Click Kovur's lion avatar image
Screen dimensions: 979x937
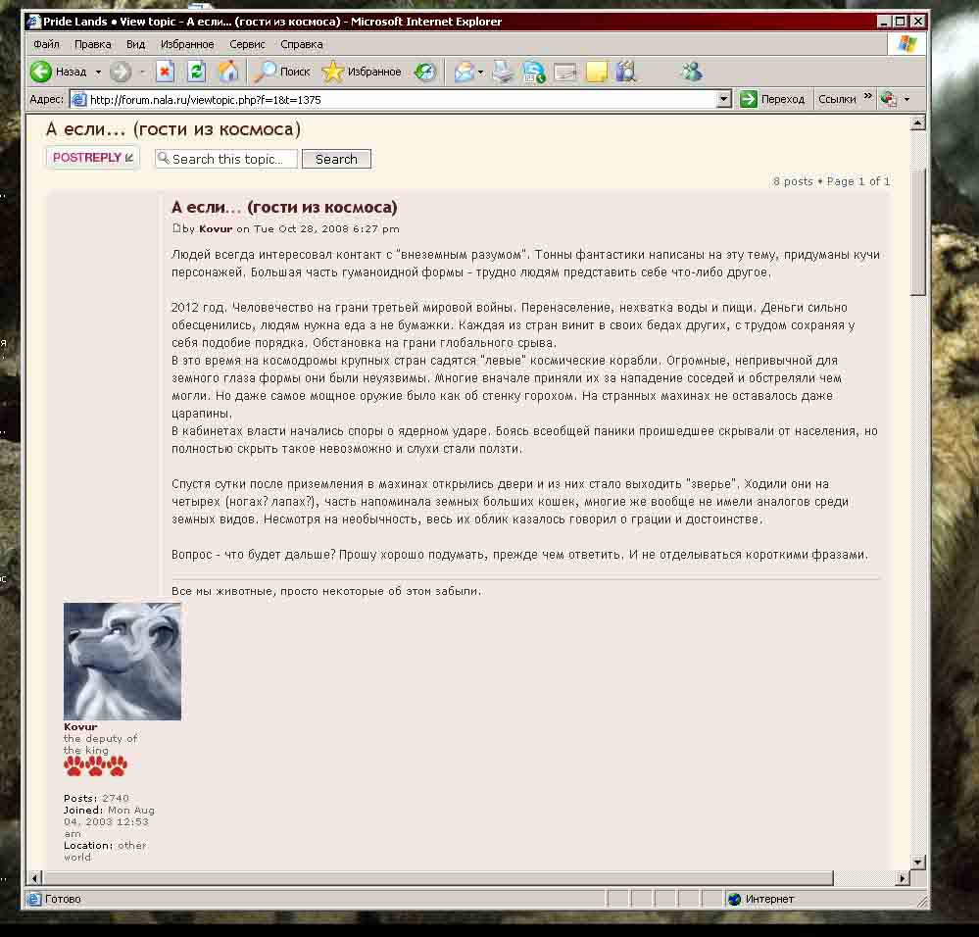[x=122, y=662]
